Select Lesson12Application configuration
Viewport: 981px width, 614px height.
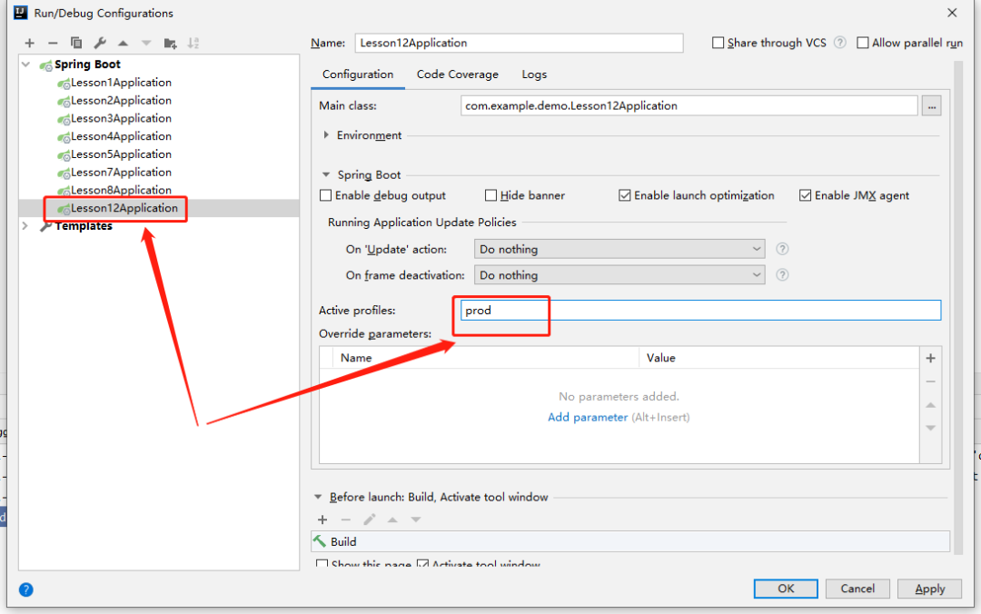tap(124, 208)
